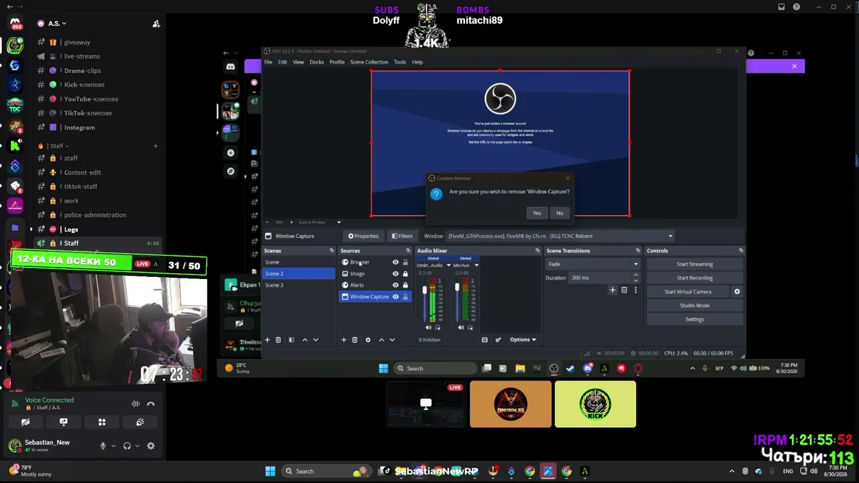
Task: Move selected scene up
Action: pos(305,340)
